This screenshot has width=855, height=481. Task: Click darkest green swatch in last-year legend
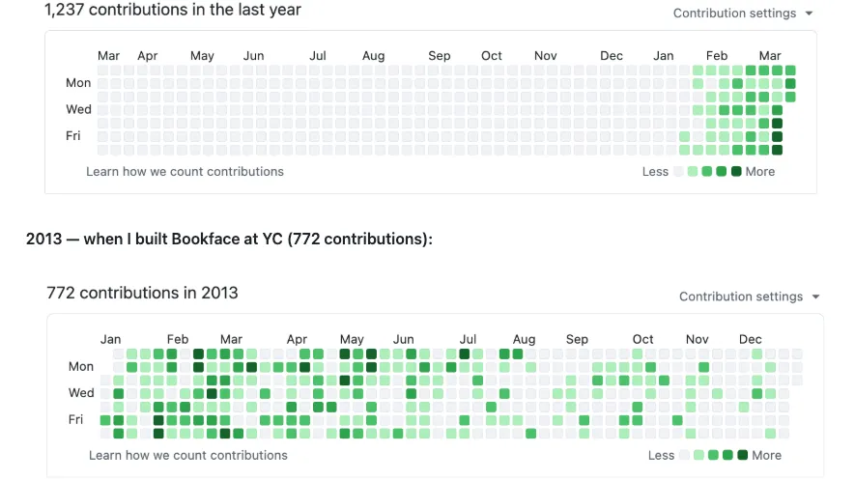coord(736,172)
